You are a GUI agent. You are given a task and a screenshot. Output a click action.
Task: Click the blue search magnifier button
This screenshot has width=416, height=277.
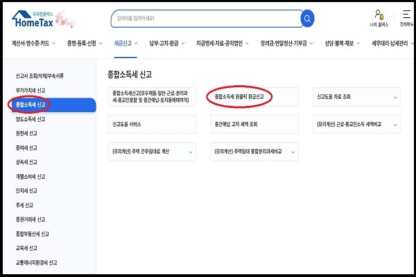click(x=307, y=19)
